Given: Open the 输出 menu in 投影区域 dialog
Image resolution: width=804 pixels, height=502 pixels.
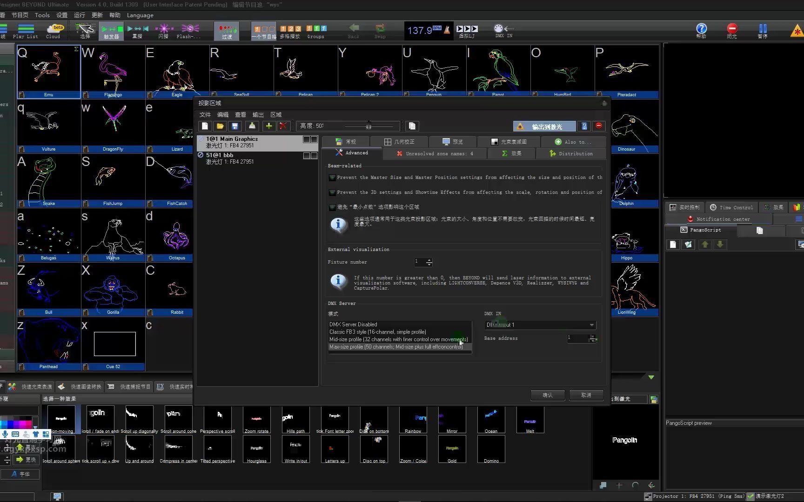Looking at the screenshot, I should click(x=258, y=115).
